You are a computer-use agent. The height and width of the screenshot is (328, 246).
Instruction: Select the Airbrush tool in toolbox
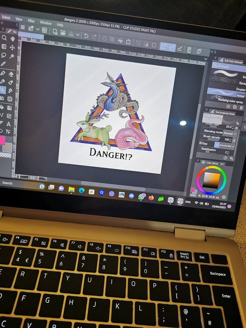2,90
